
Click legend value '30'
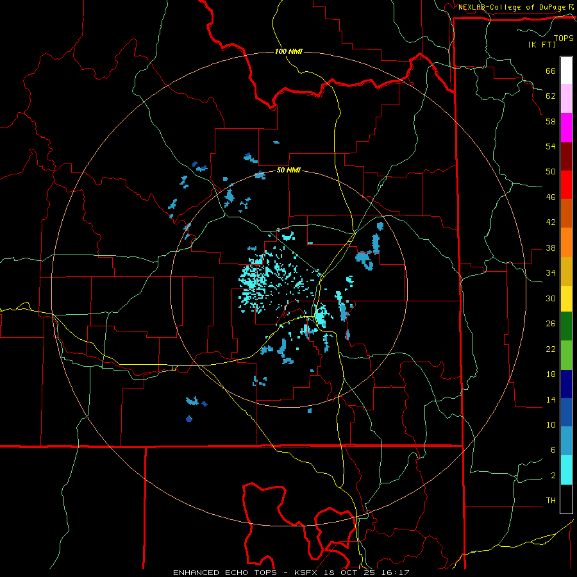coord(551,298)
